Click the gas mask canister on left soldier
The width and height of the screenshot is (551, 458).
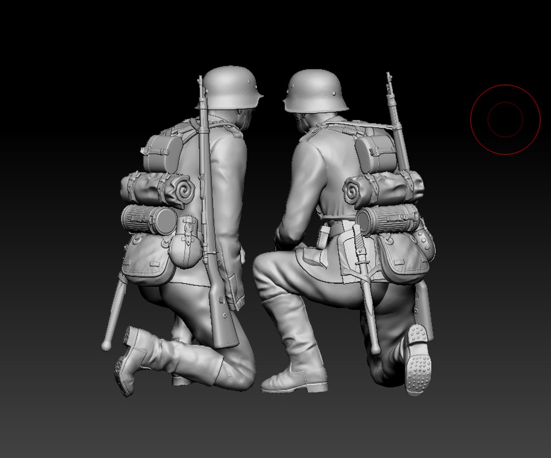[149, 219]
